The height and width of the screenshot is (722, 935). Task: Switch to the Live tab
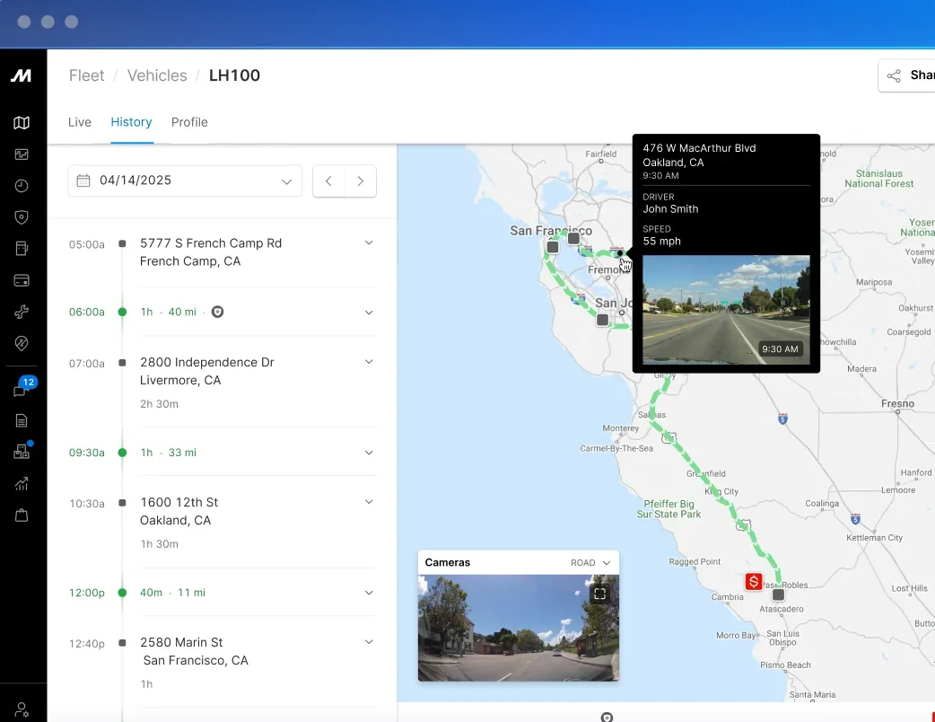point(79,122)
